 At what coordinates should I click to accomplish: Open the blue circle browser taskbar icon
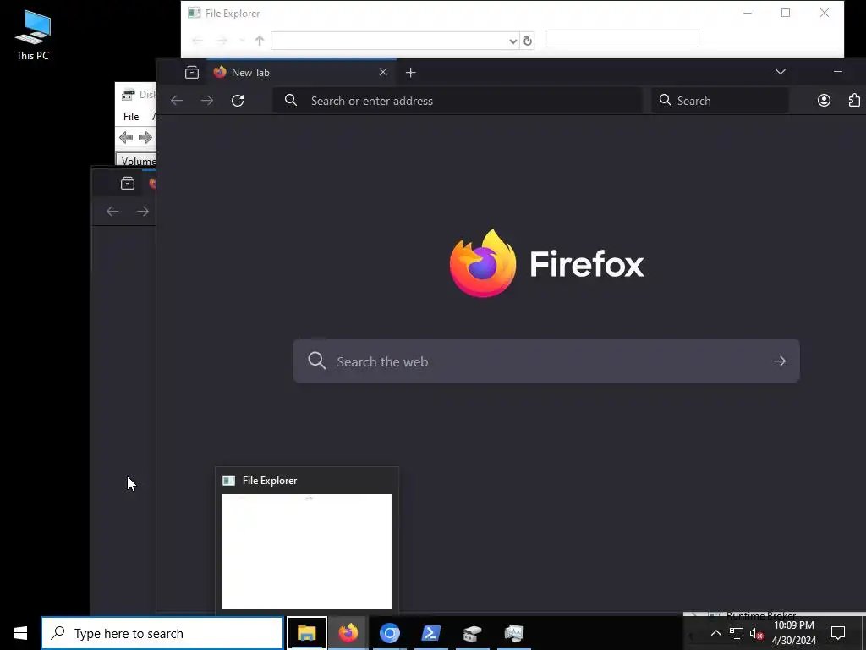pos(389,633)
